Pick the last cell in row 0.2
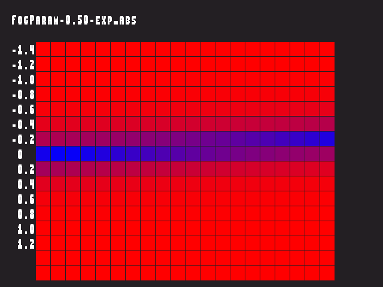 tap(327, 169)
